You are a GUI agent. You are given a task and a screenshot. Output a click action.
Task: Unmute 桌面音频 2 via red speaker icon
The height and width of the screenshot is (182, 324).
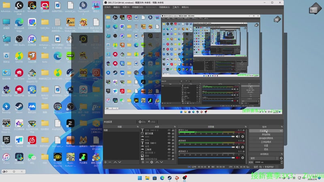pos(238,158)
